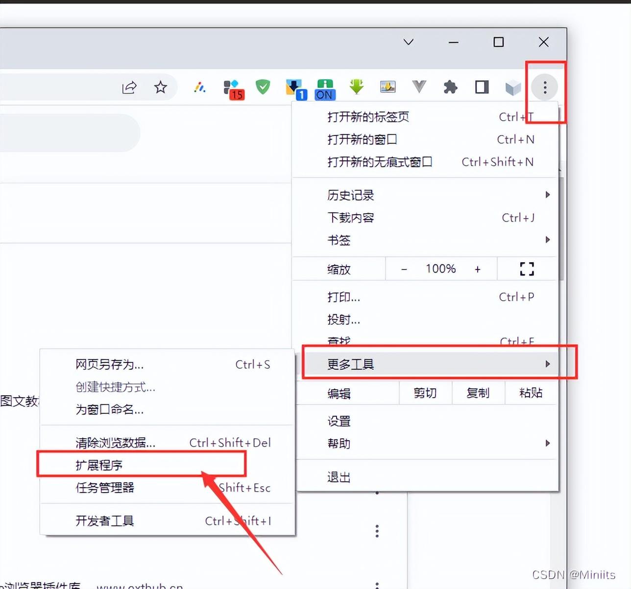The image size is (631, 589).
Task: Increase zoom with the plus button
Action: tap(478, 269)
